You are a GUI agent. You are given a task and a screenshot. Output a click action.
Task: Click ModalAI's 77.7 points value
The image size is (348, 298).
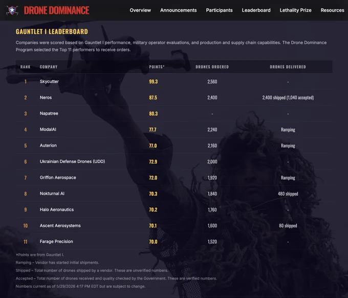coord(153,130)
